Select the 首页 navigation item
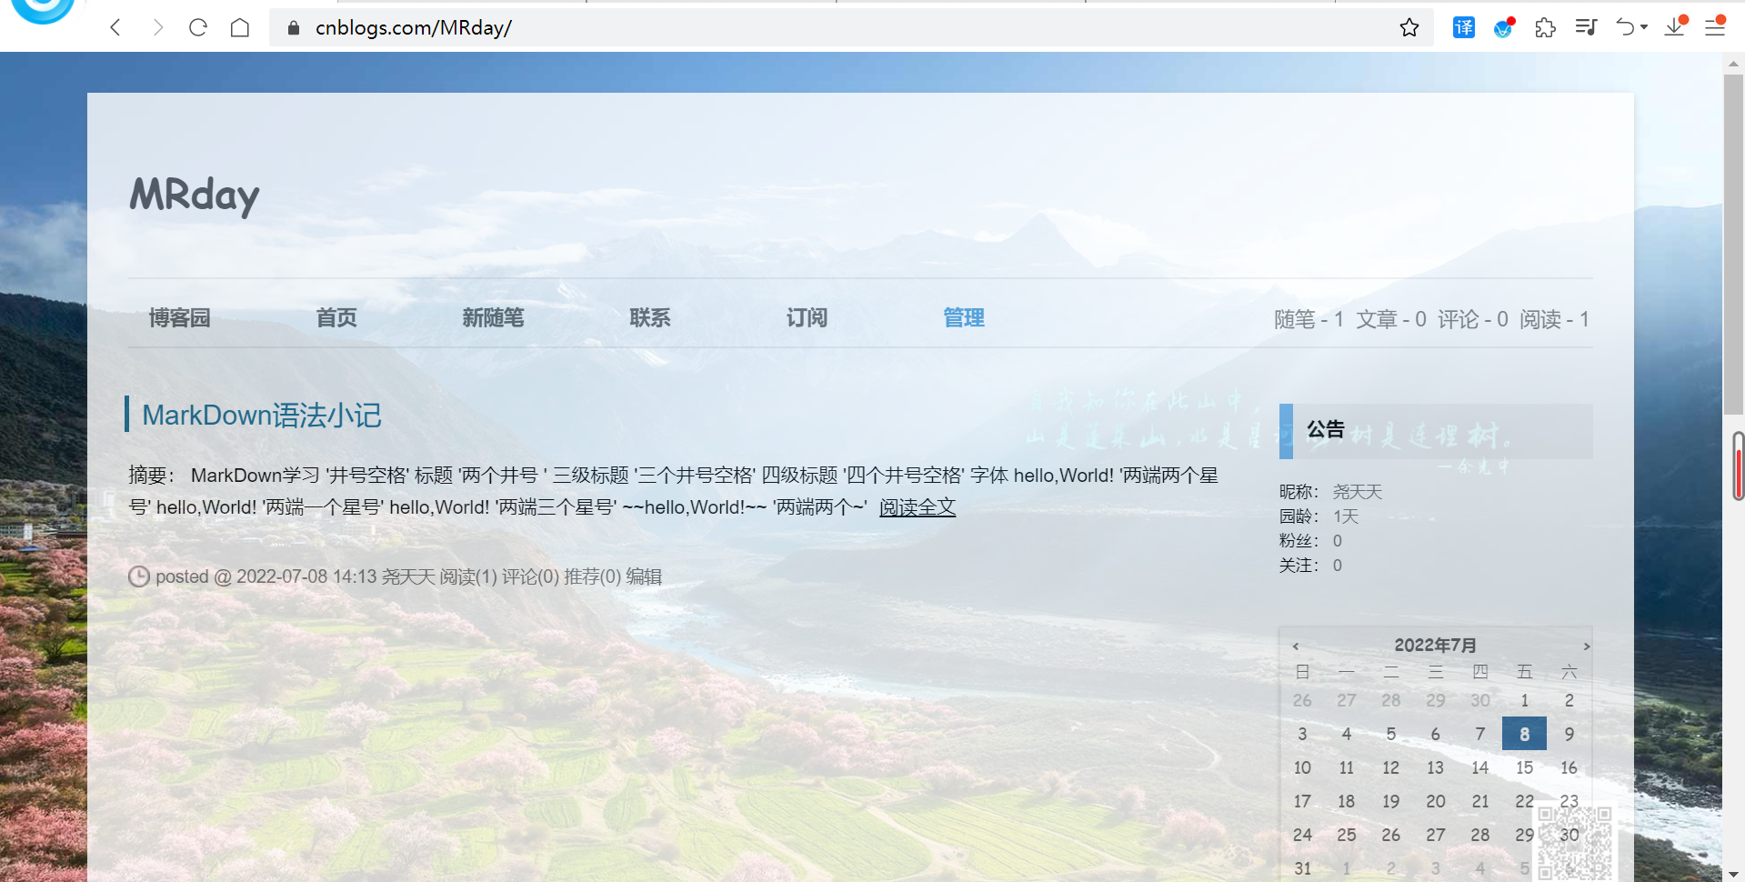This screenshot has width=1745, height=882. pos(336,317)
